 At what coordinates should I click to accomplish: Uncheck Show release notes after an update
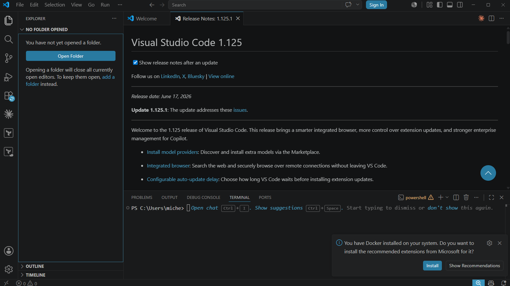135,63
